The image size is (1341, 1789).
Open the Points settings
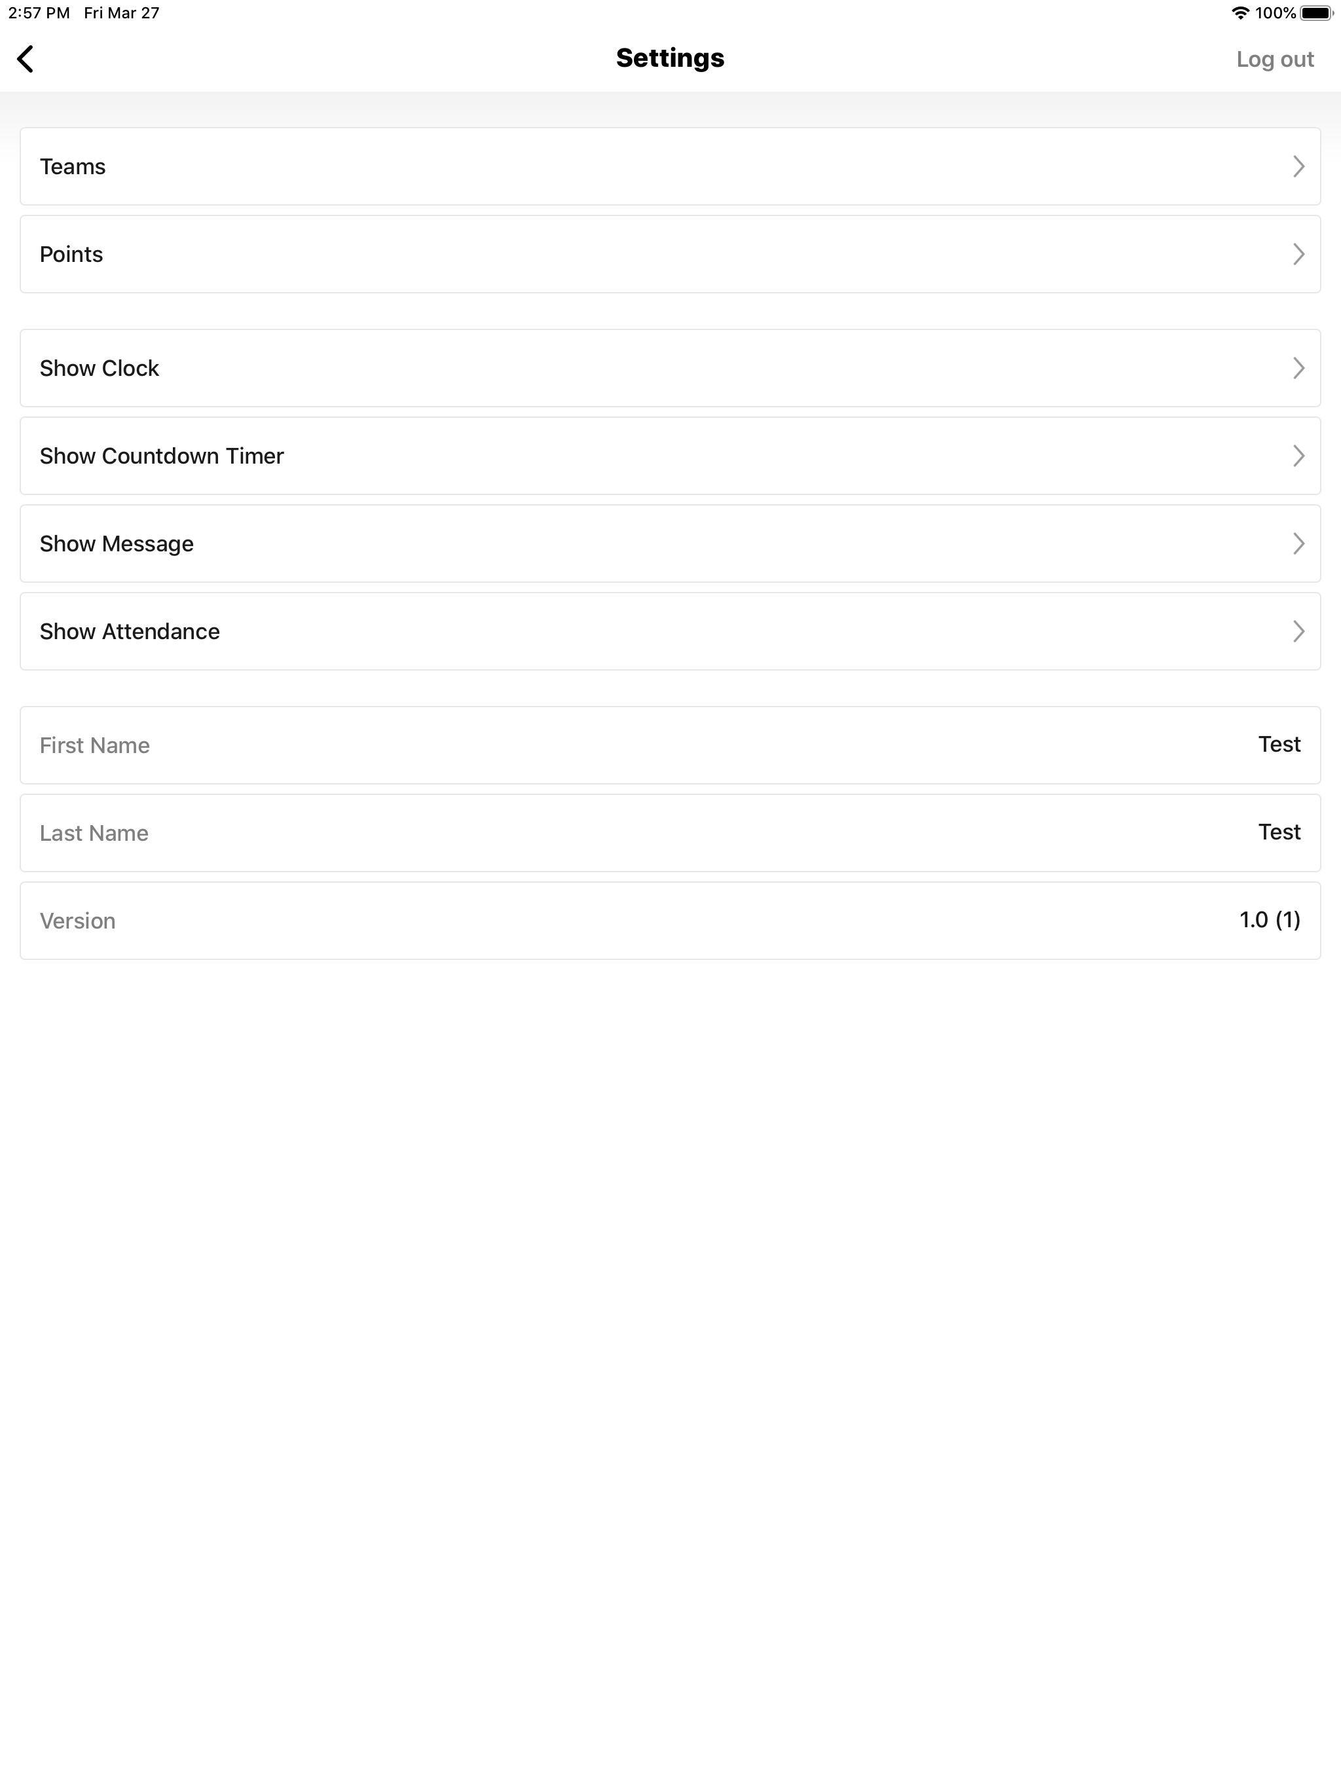[670, 254]
